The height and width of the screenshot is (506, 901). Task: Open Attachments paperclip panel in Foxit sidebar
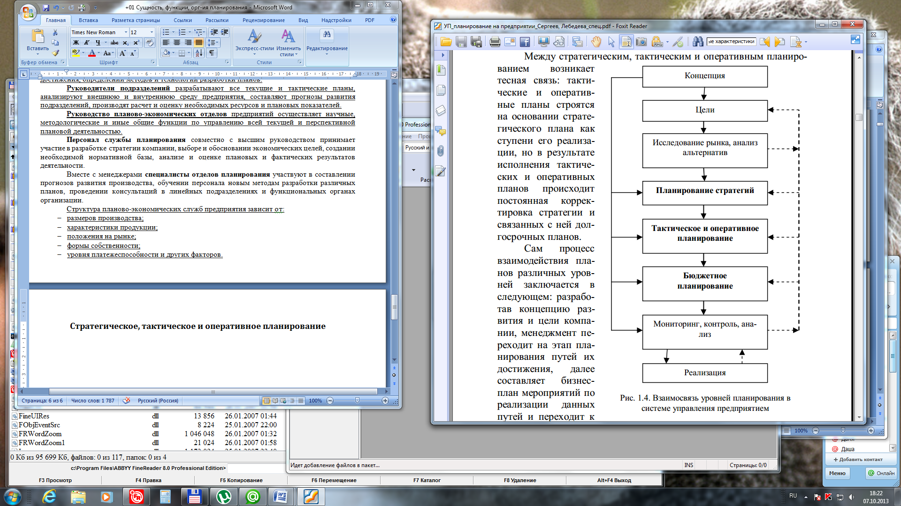[x=441, y=151]
